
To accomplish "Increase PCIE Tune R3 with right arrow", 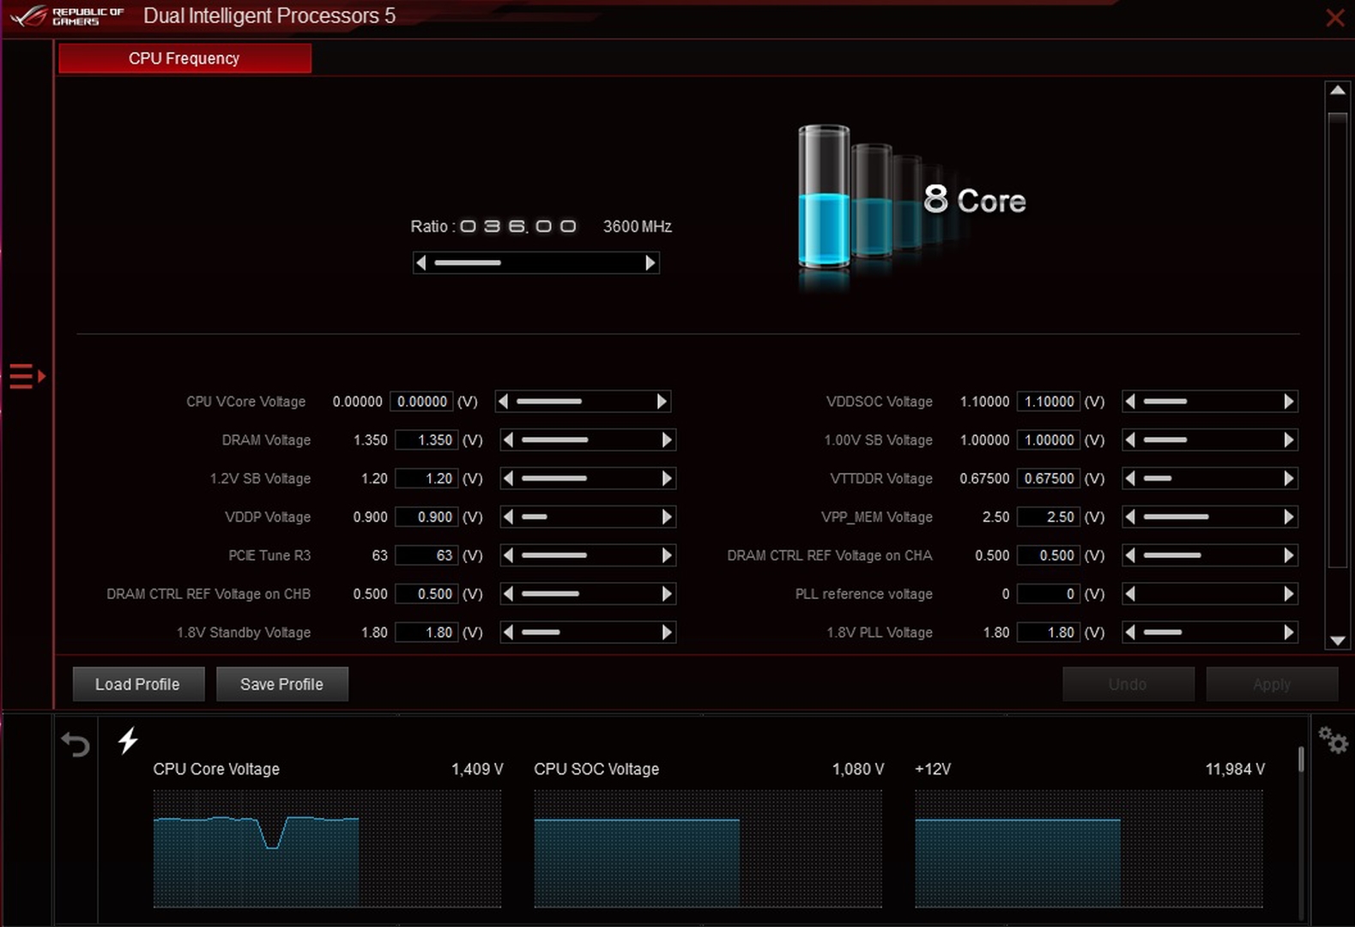I will [x=667, y=555].
